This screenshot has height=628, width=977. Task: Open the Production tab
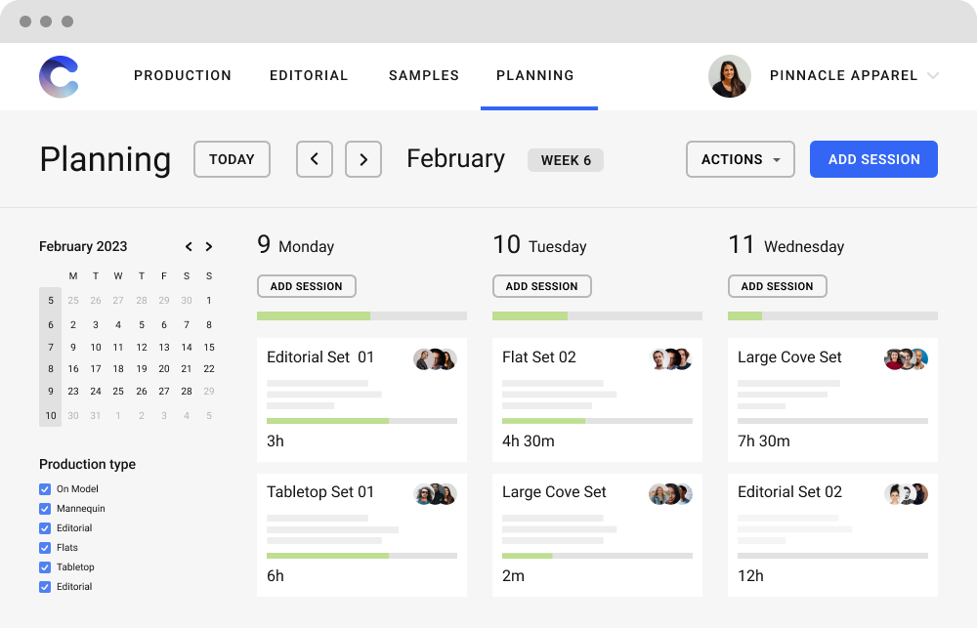coord(183,75)
